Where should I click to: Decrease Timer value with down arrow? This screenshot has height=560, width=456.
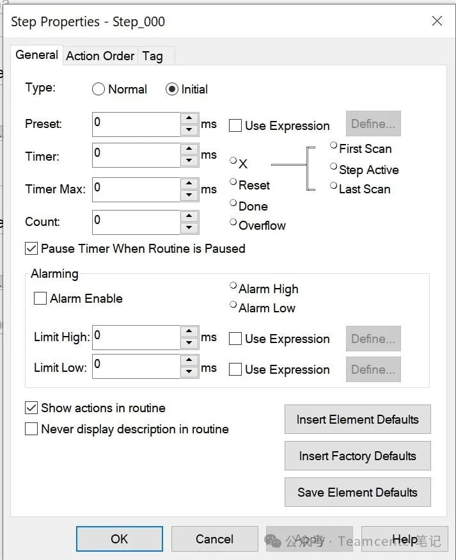pos(189,161)
